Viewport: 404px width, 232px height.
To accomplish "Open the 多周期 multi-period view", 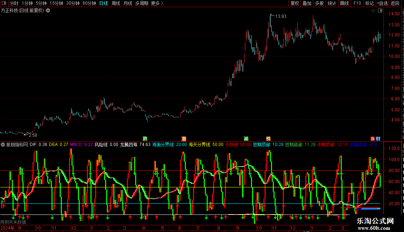I will pyautogui.click(x=142, y=3).
